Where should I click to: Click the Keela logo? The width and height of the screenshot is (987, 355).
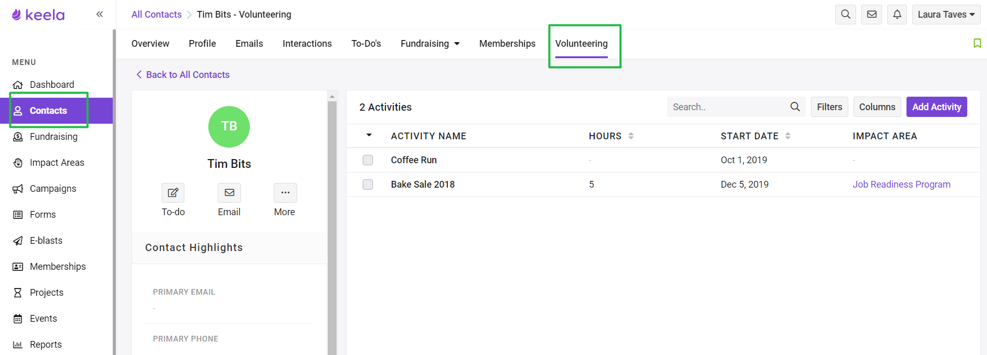coord(38,15)
